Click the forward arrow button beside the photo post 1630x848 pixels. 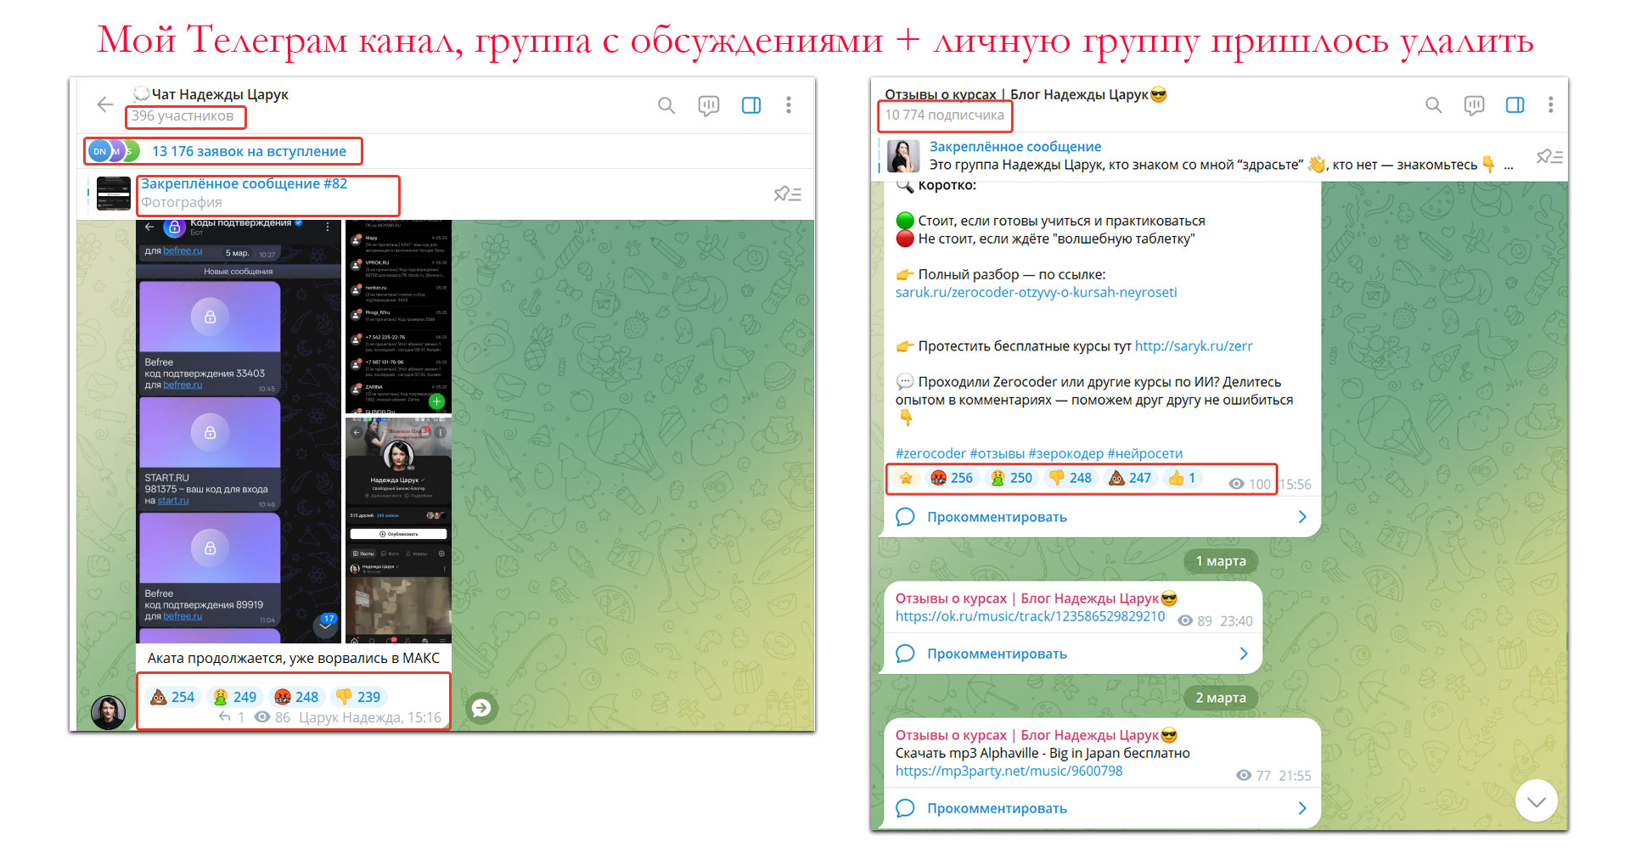click(481, 708)
